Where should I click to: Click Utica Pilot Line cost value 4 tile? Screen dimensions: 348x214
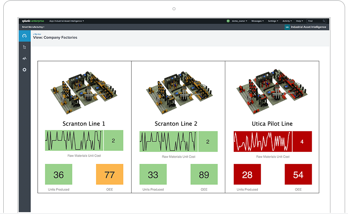coord(302,141)
